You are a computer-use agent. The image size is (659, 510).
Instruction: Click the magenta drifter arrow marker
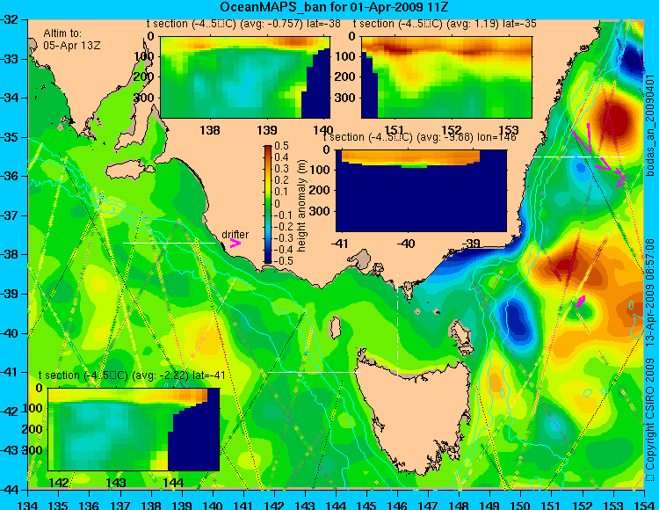point(235,244)
